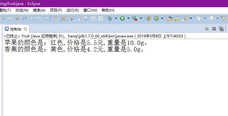Open the 运行(R) menu
228x116 pixels.
[x=73, y=10]
